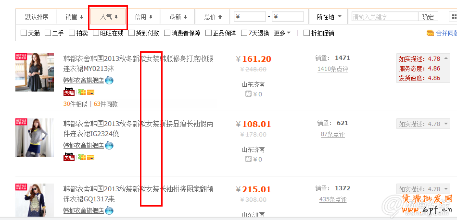Image resolution: width=457 pixels, height=220 pixels.
Task: Click the 天猫 badge on MY0213 item
Action: click(x=69, y=92)
